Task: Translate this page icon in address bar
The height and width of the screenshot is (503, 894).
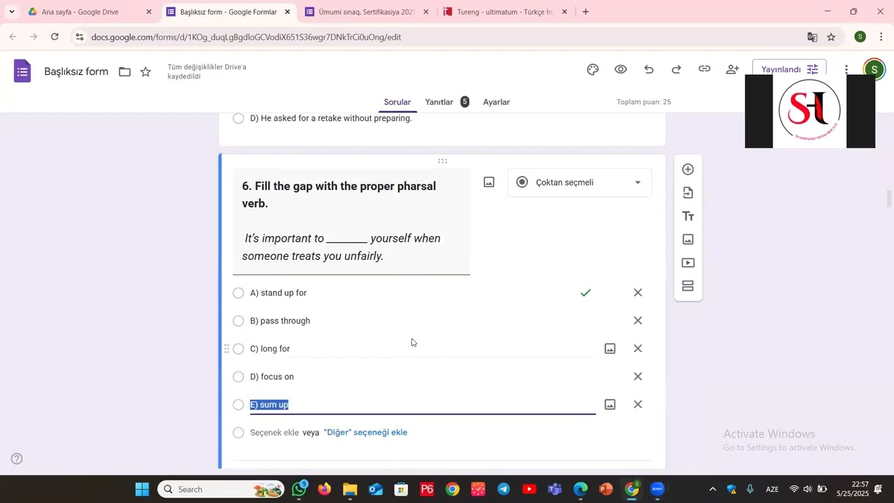Action: click(x=812, y=37)
